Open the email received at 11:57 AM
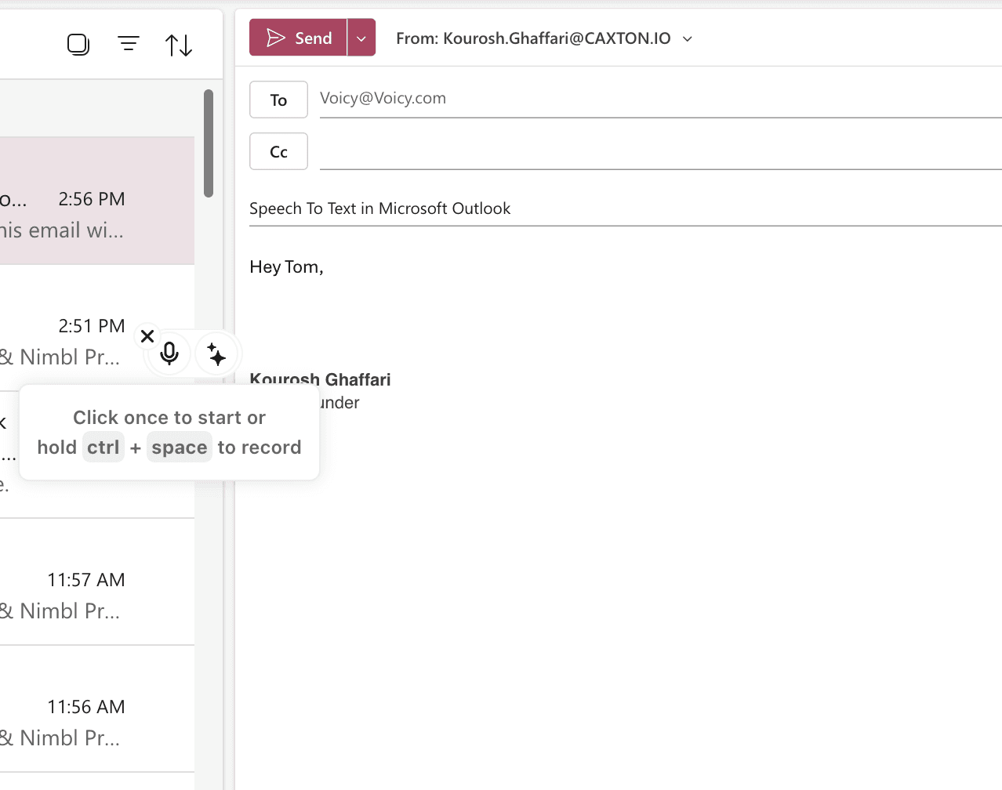This screenshot has height=790, width=1002. pyautogui.click(x=97, y=582)
